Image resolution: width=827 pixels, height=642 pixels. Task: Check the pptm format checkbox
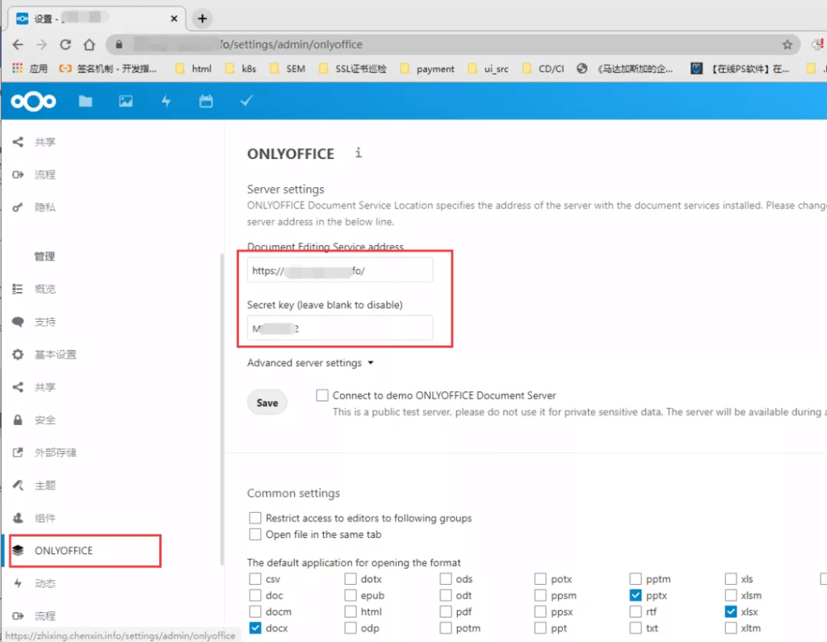pos(636,579)
